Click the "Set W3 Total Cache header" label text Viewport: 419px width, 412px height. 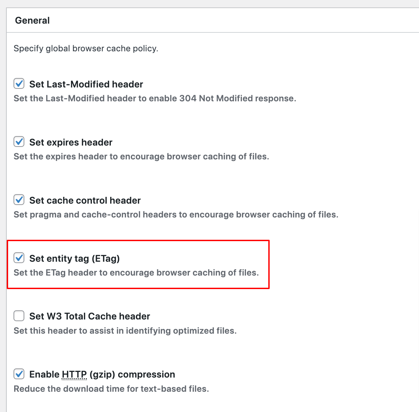90,316
